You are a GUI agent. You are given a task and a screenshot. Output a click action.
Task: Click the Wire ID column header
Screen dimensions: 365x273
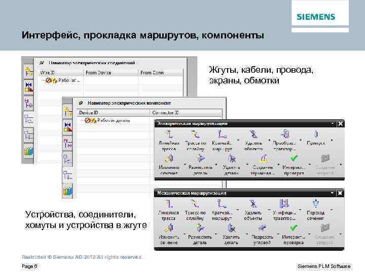click(61, 73)
